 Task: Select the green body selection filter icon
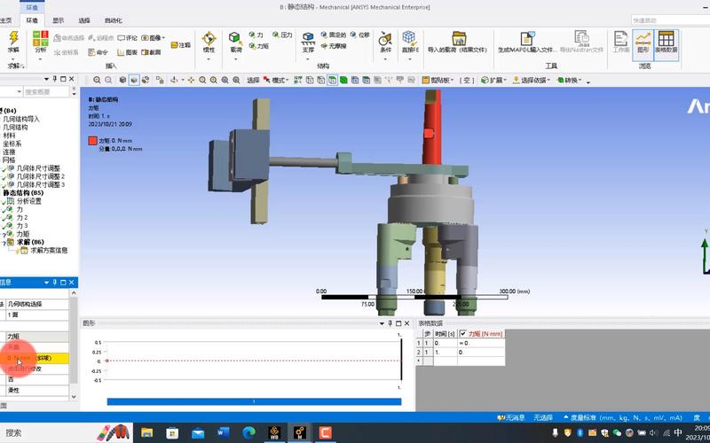coord(343,80)
